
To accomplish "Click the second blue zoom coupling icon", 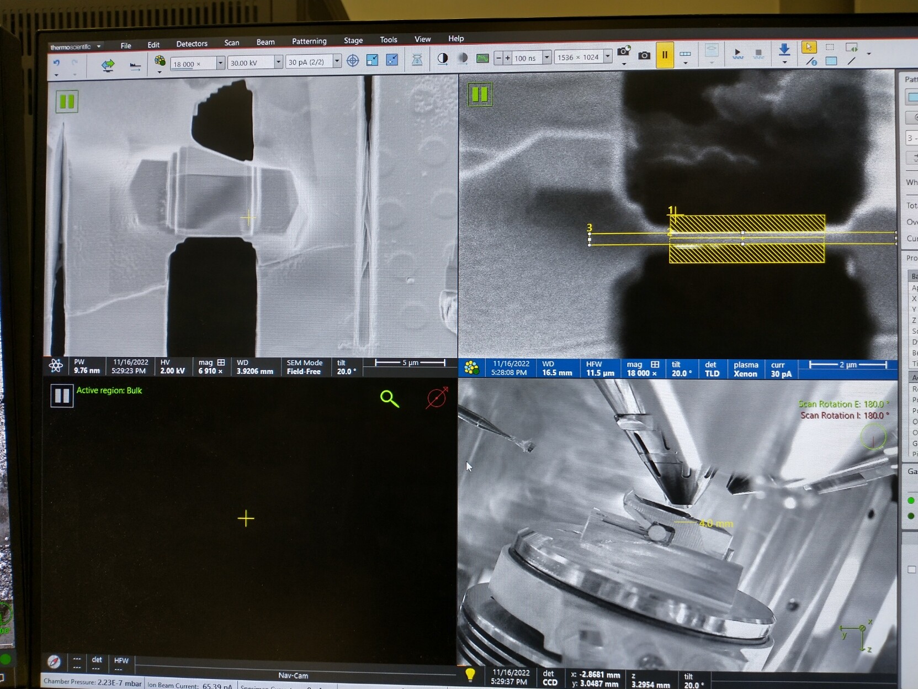I will pyautogui.click(x=392, y=59).
